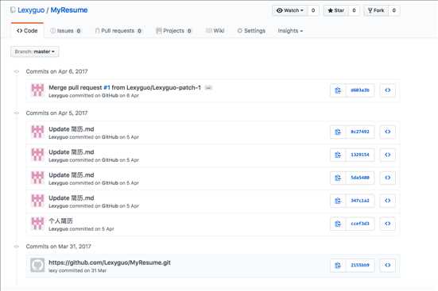Browse code at commit 5da5488

[x=387, y=178]
